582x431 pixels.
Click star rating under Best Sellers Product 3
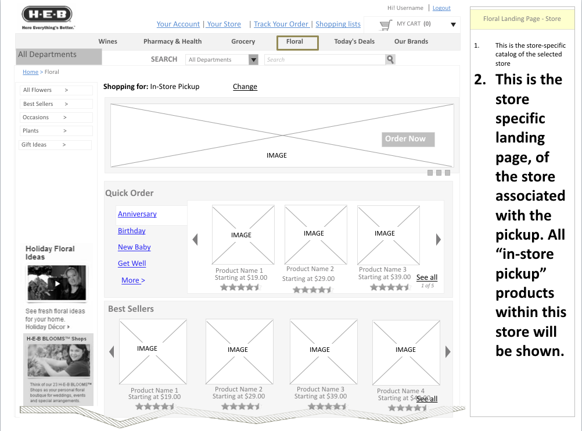[x=328, y=407]
